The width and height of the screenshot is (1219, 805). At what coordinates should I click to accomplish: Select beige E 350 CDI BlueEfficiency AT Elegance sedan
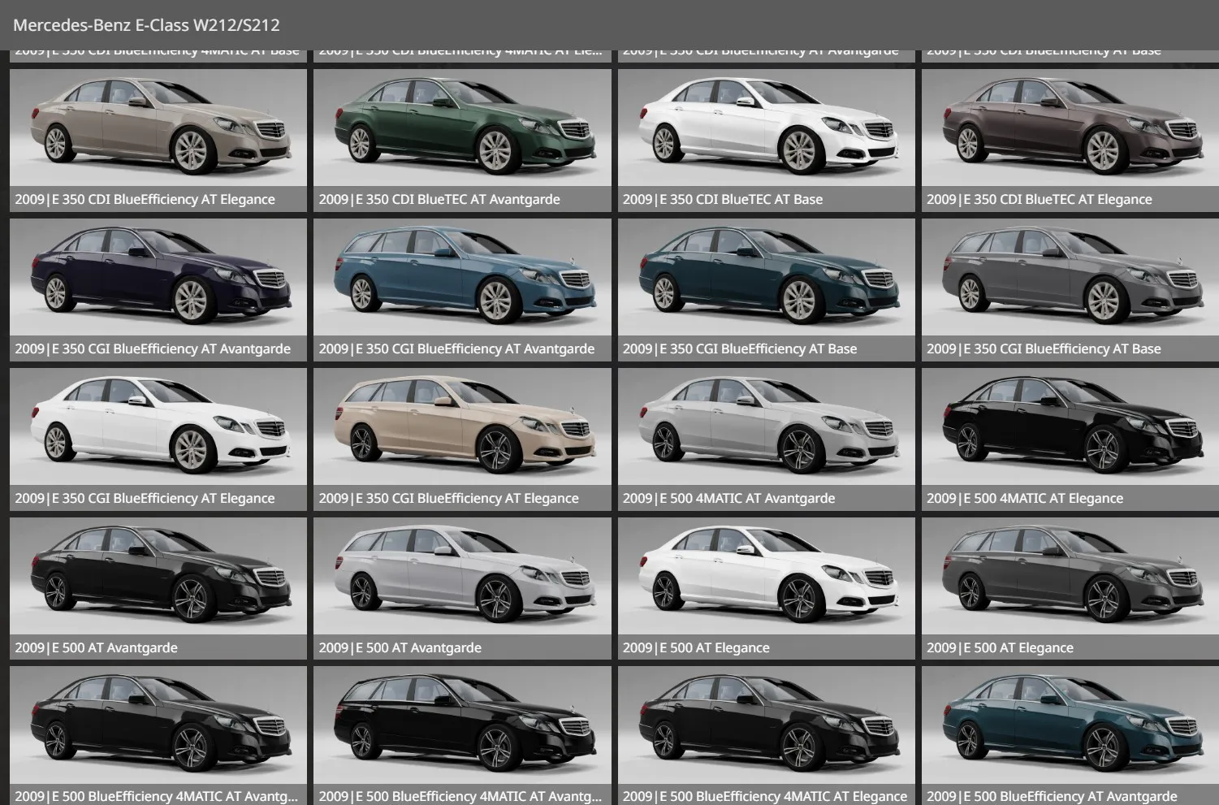point(158,140)
